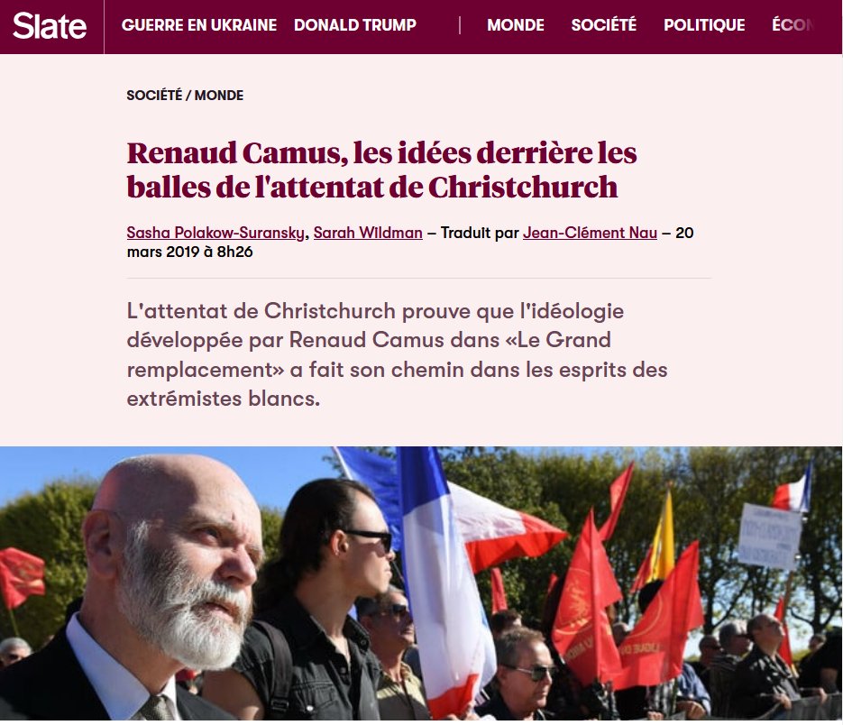Viewport: 843px width, 725px height.
Task: Open the Guerre en Ukraine section
Action: point(199,25)
